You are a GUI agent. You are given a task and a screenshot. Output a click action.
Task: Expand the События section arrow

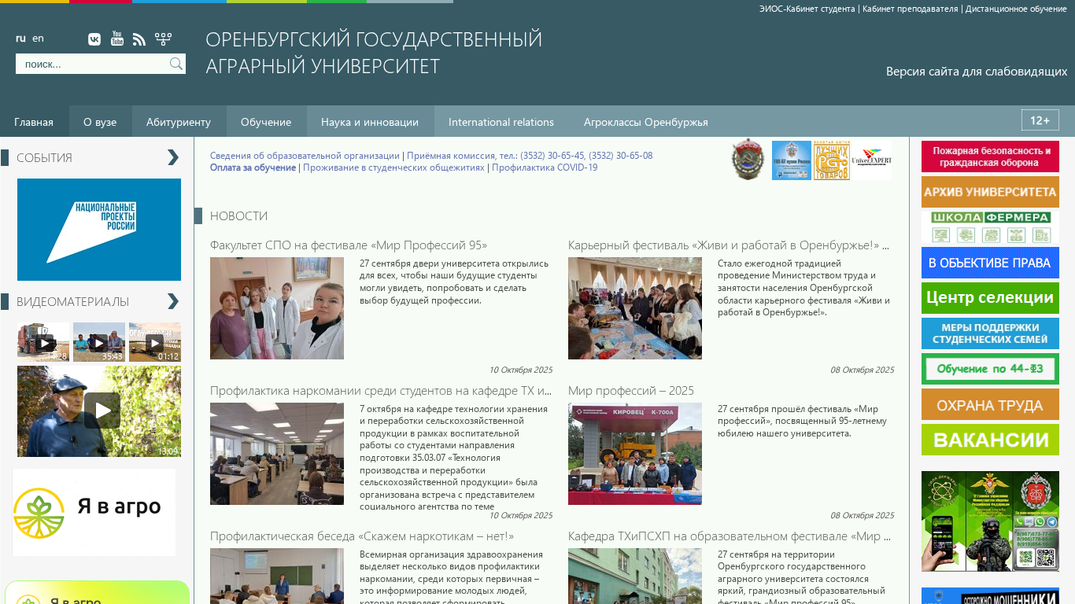(173, 157)
